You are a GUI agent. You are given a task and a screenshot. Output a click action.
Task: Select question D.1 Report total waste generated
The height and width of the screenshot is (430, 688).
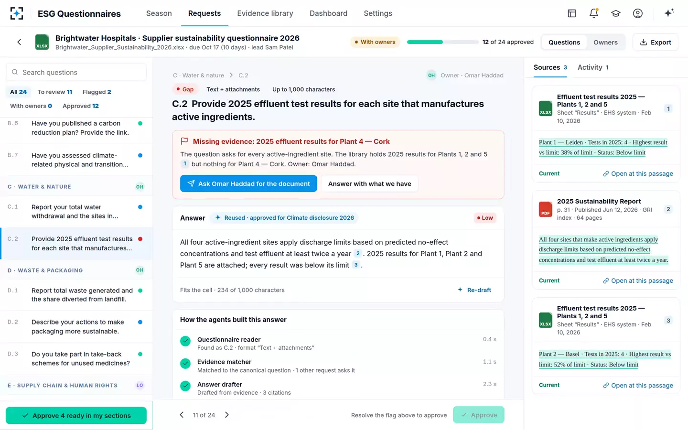76,295
